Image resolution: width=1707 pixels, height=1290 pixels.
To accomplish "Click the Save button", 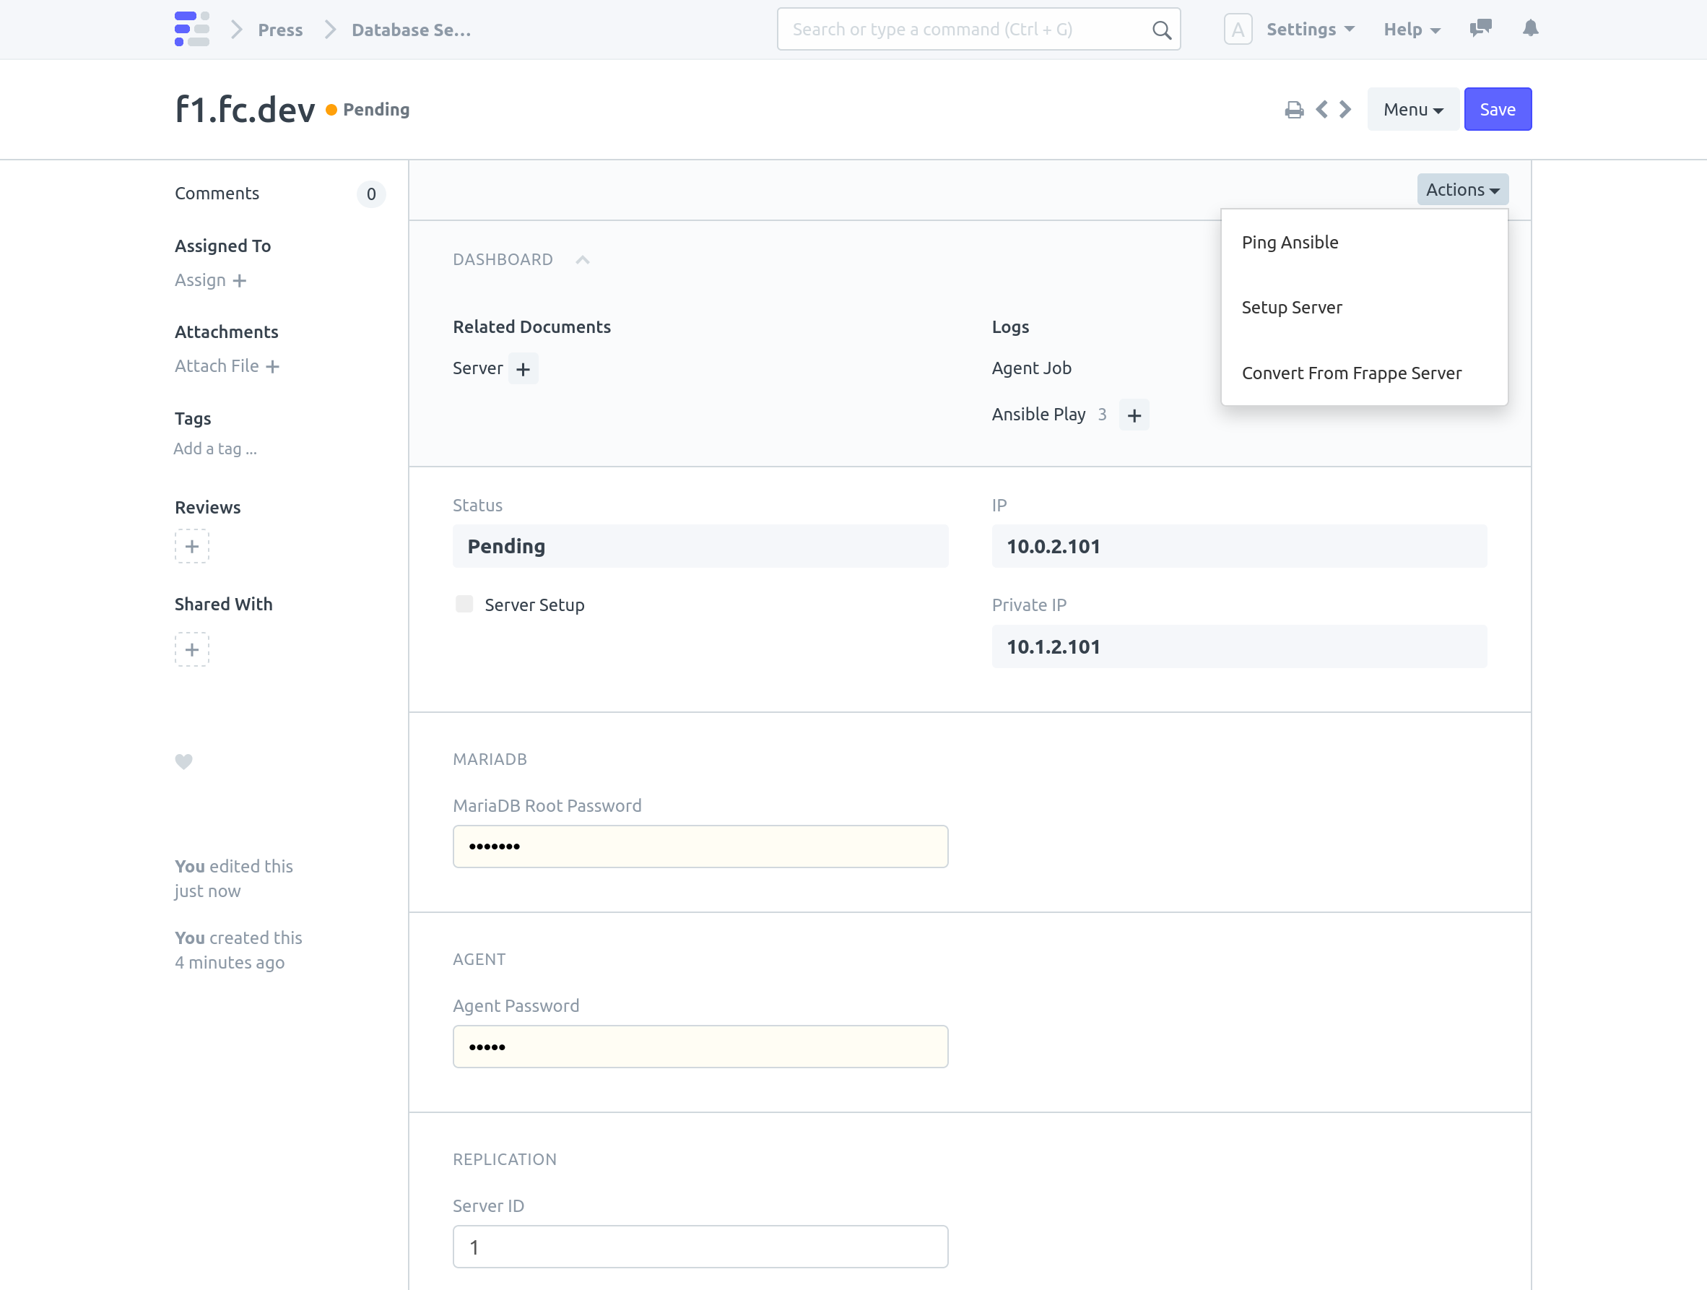I will click(x=1497, y=108).
